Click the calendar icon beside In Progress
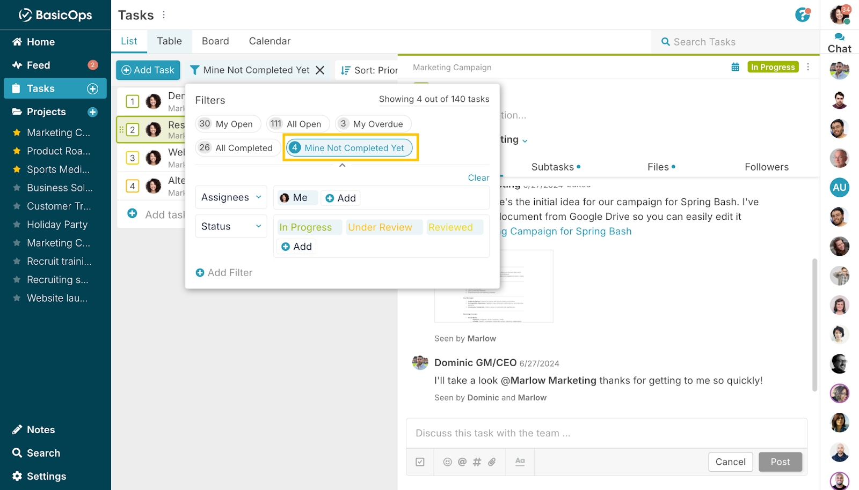Screen dimensions: 859x490 click(x=735, y=67)
